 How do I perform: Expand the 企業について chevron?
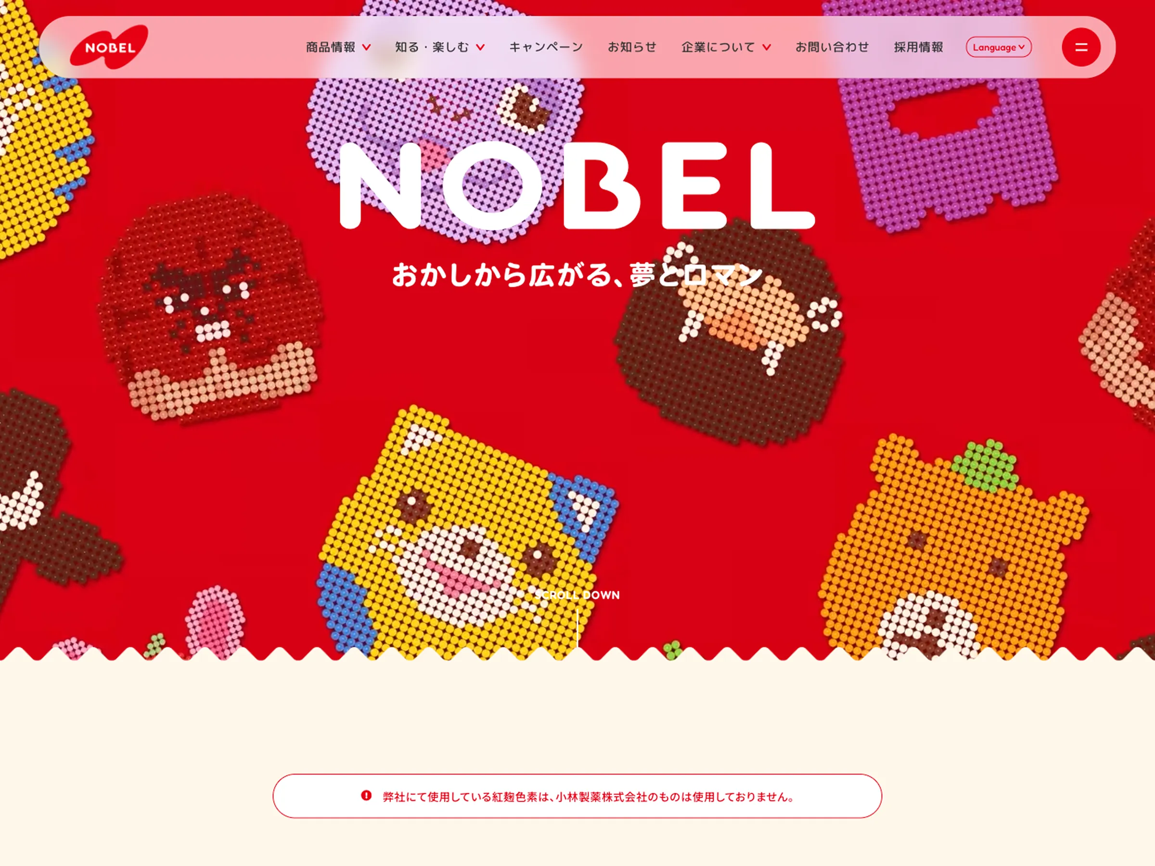tap(767, 48)
